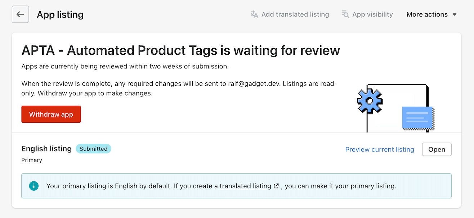Screen dimensions: 474x218
Task: Click the waiting for review headline
Action: (180, 50)
